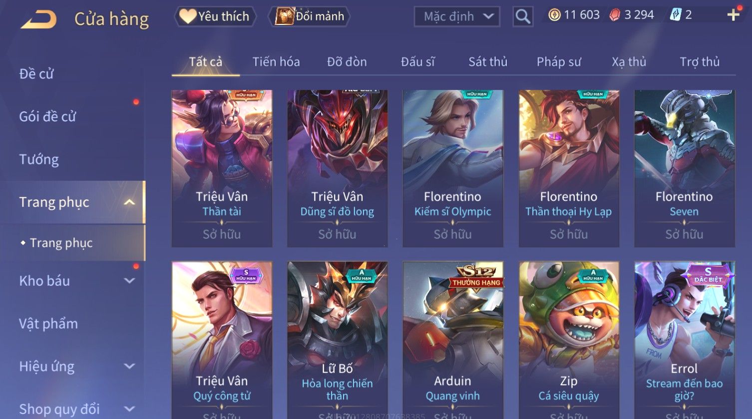This screenshot has height=419, width=752.
Task: Collapse the Trang phục sidebar section
Action: click(x=129, y=202)
